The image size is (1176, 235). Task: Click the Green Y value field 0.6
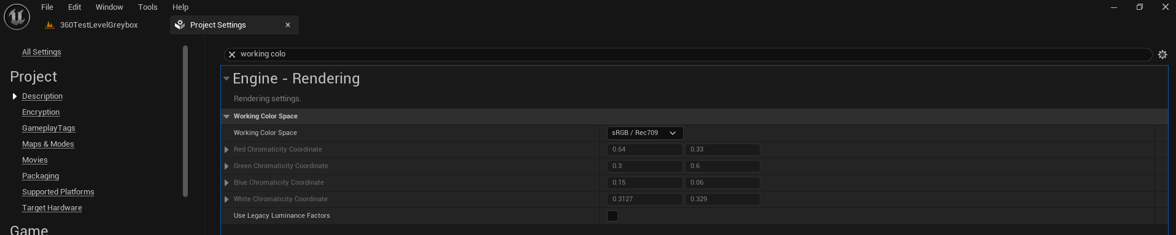click(x=722, y=166)
